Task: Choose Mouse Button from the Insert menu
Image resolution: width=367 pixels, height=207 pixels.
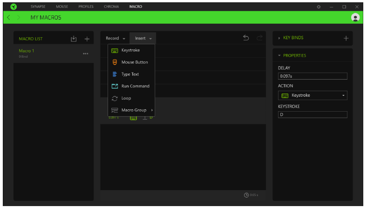Action: (x=131, y=62)
